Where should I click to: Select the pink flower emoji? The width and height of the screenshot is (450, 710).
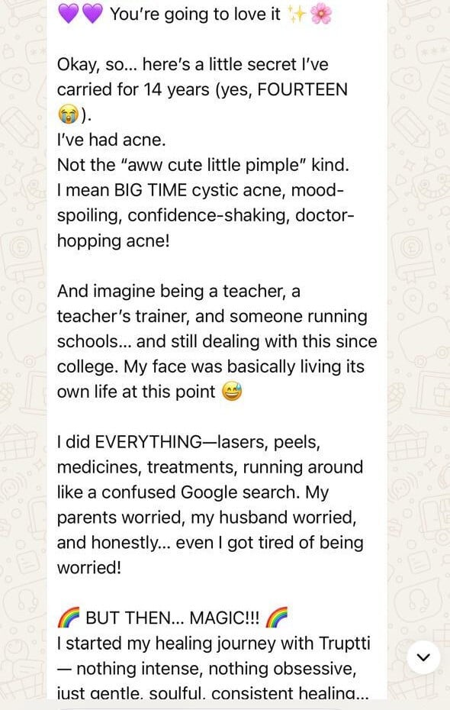point(321,14)
